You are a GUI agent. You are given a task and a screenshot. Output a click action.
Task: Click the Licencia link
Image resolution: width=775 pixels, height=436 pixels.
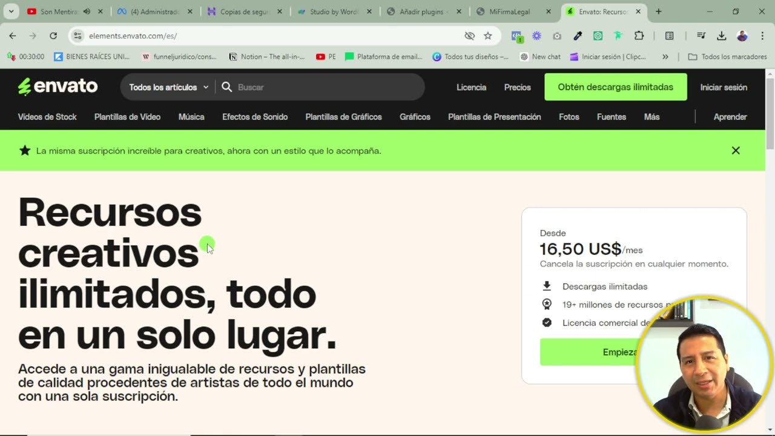pos(471,87)
